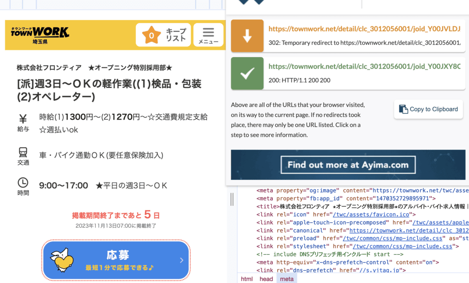Click 302: Temporary redirect status text

tap(364, 43)
